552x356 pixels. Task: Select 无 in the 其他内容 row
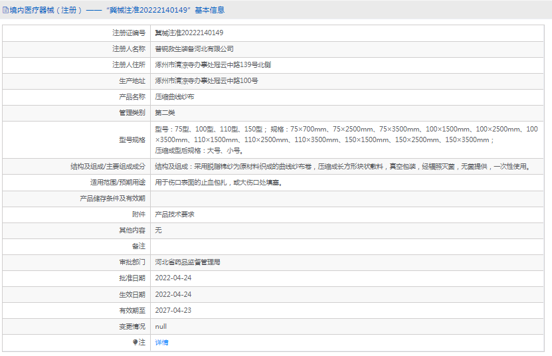click(x=158, y=230)
